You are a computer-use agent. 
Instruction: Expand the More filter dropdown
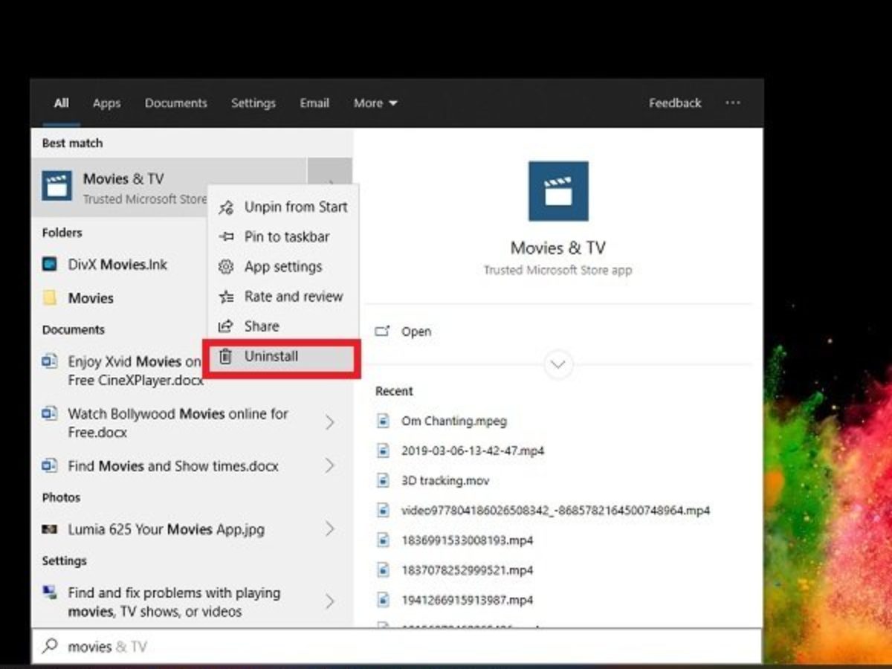coord(375,103)
